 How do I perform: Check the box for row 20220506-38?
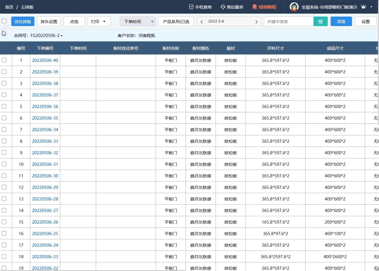(4, 83)
